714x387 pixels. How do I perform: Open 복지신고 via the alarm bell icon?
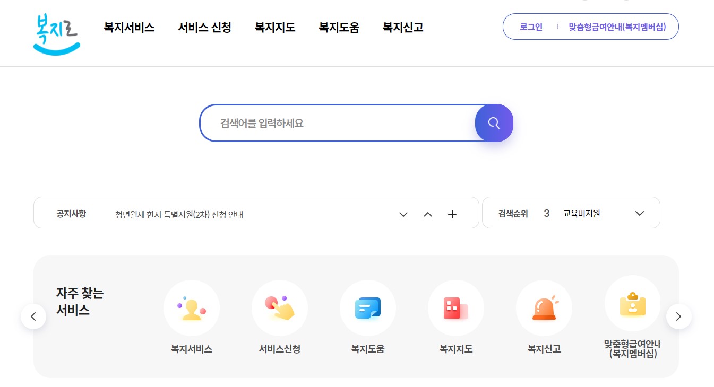(x=544, y=307)
